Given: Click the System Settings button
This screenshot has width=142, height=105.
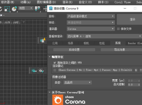Looking at the screenshot, I should pos(74,50).
